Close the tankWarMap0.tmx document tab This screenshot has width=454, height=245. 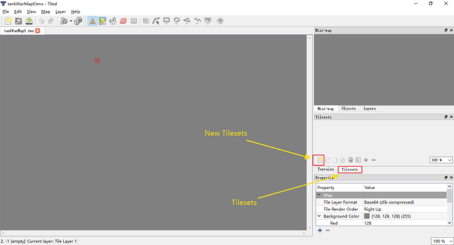(38, 31)
